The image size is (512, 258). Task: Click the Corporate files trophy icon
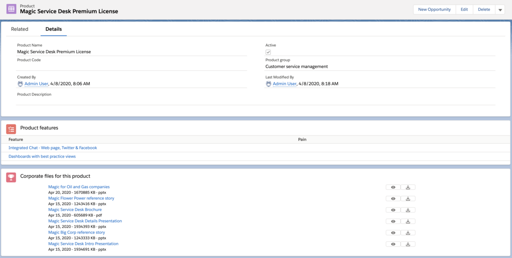[x=11, y=177]
